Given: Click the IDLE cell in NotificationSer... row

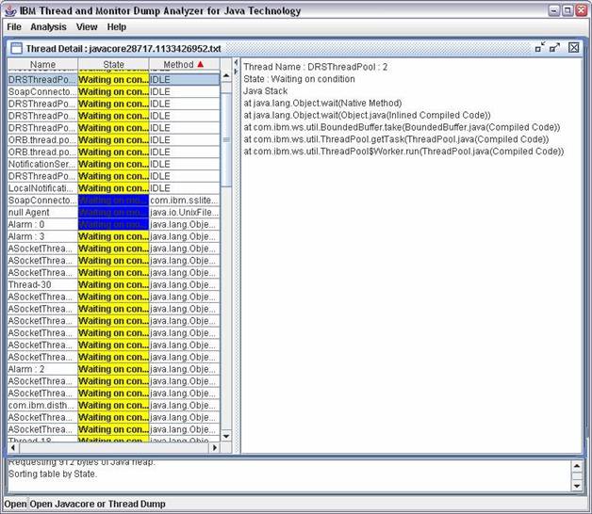Looking at the screenshot, I should 184,164.
